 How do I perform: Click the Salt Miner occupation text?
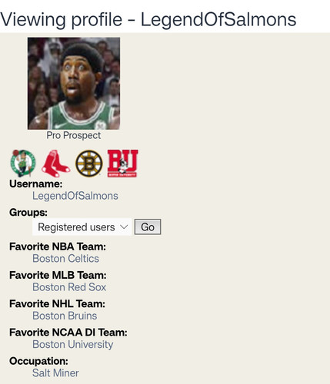(55, 373)
